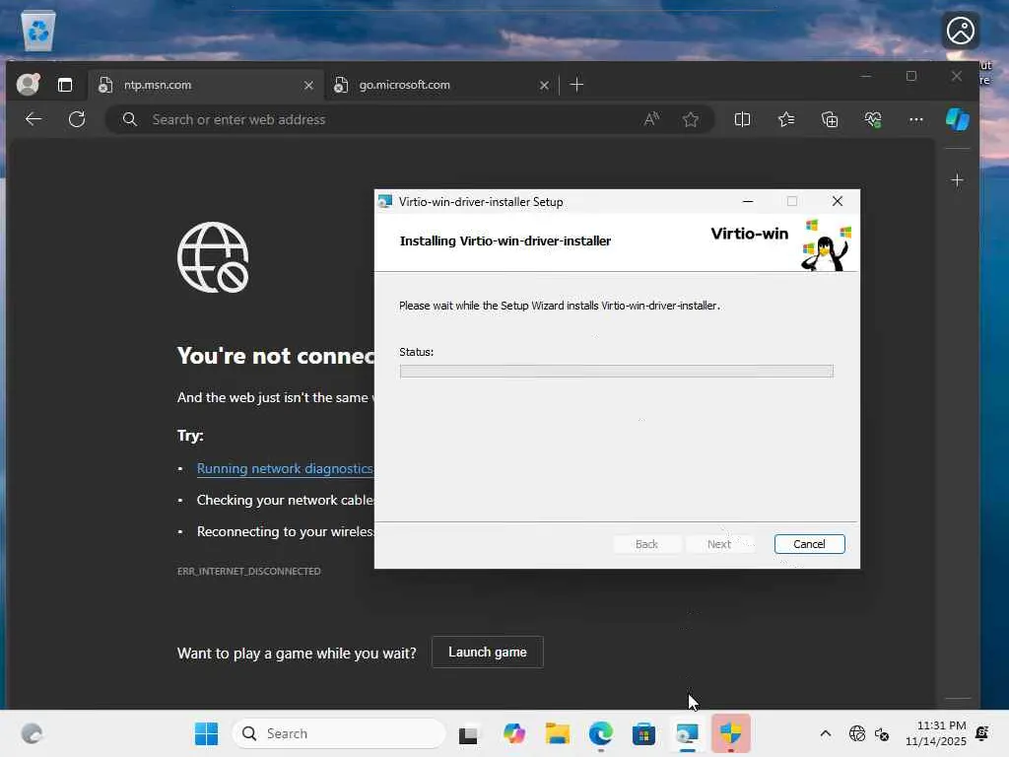Go back in Edge browser
This screenshot has width=1009, height=757.
34,119
